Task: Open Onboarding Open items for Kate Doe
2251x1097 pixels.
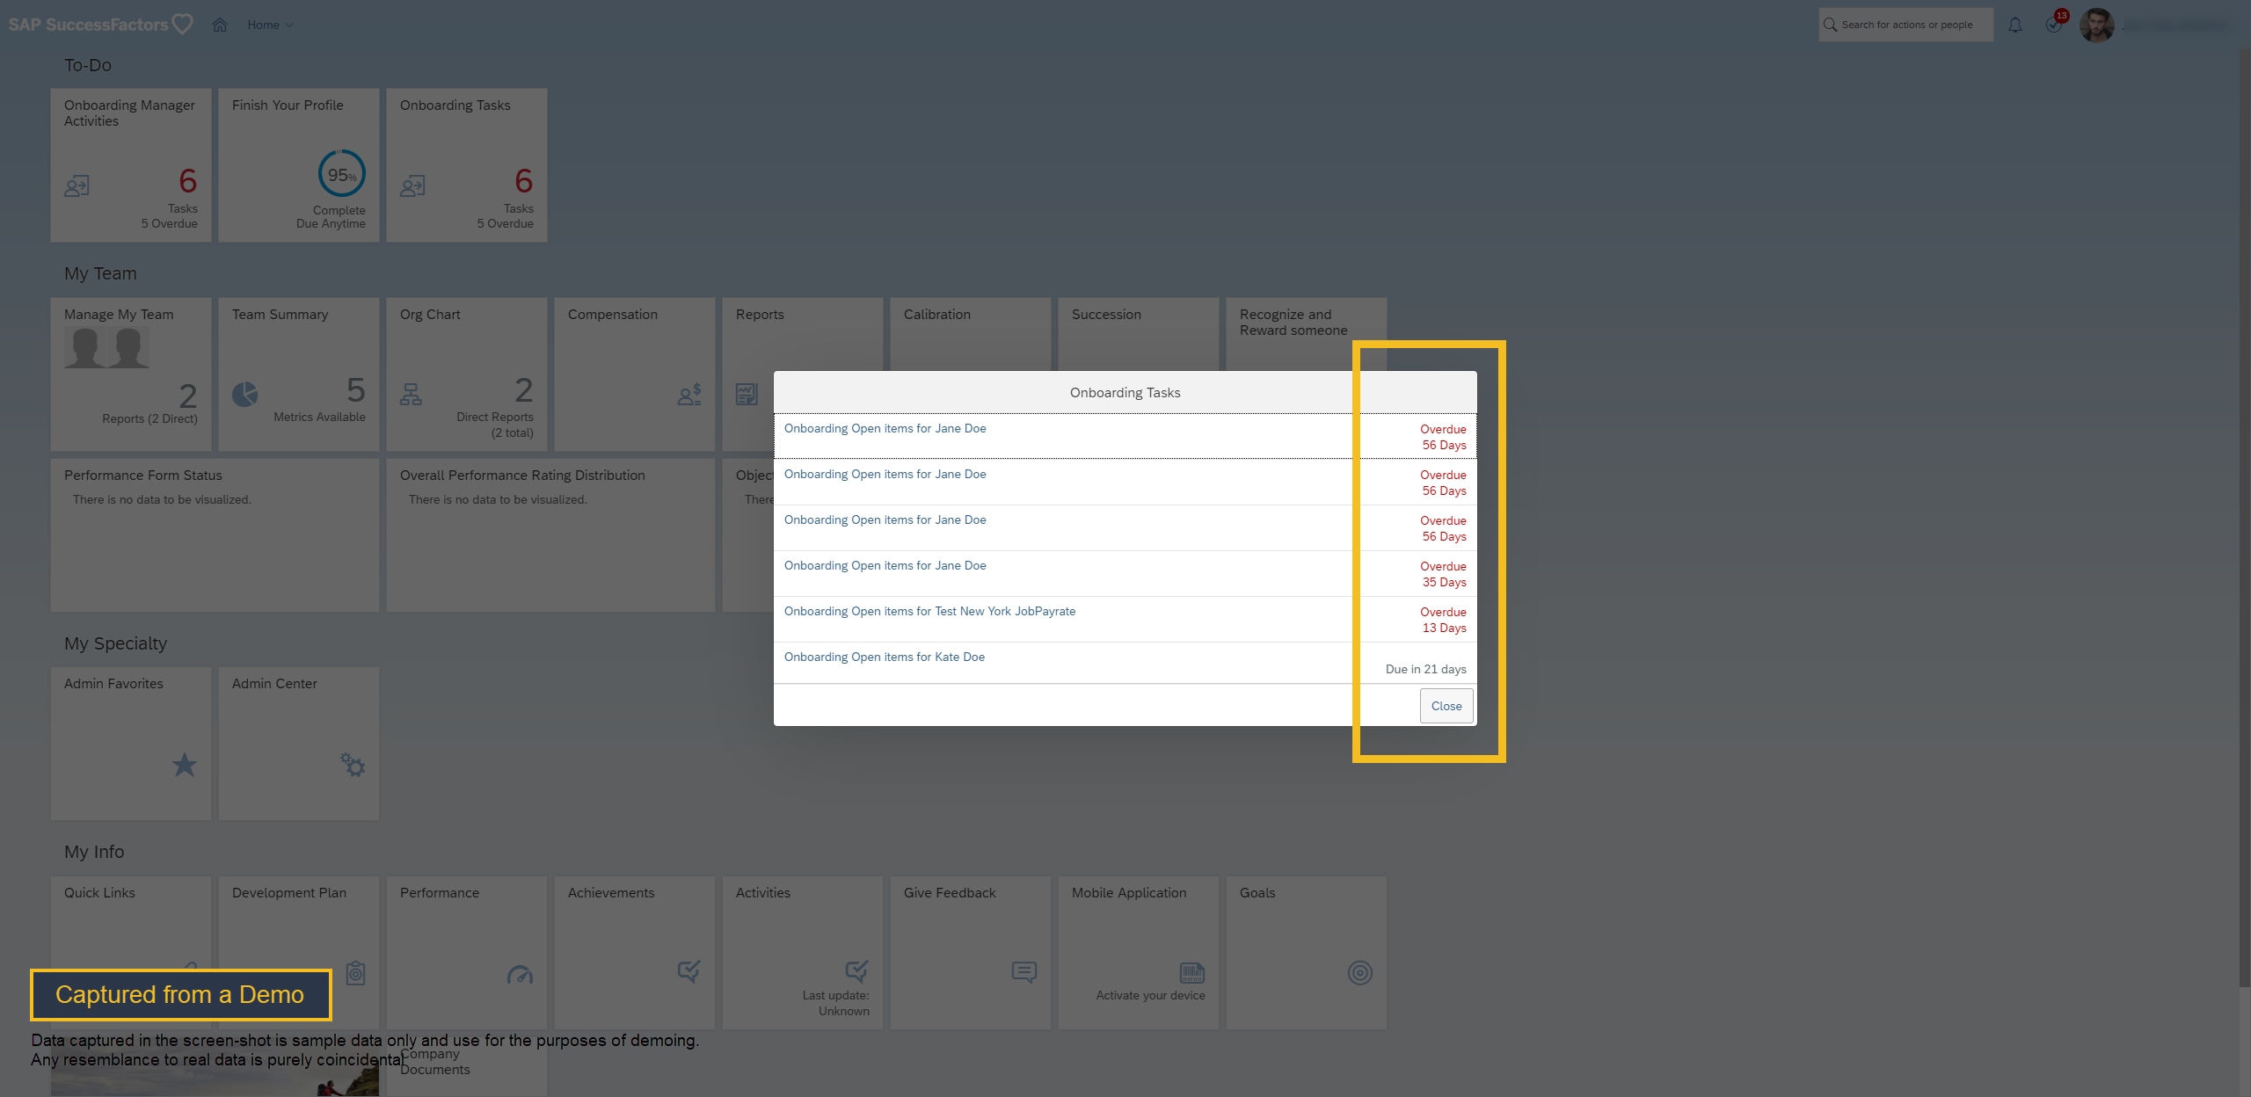Action: coord(885,657)
